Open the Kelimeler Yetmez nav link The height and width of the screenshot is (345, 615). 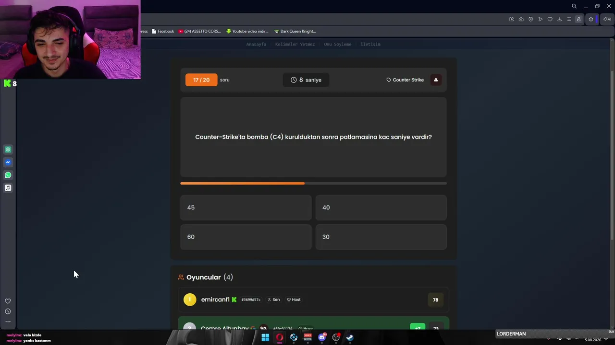tap(295, 44)
